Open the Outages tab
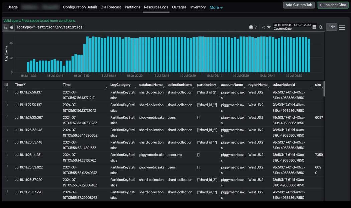351x208 pixels. coord(180,7)
